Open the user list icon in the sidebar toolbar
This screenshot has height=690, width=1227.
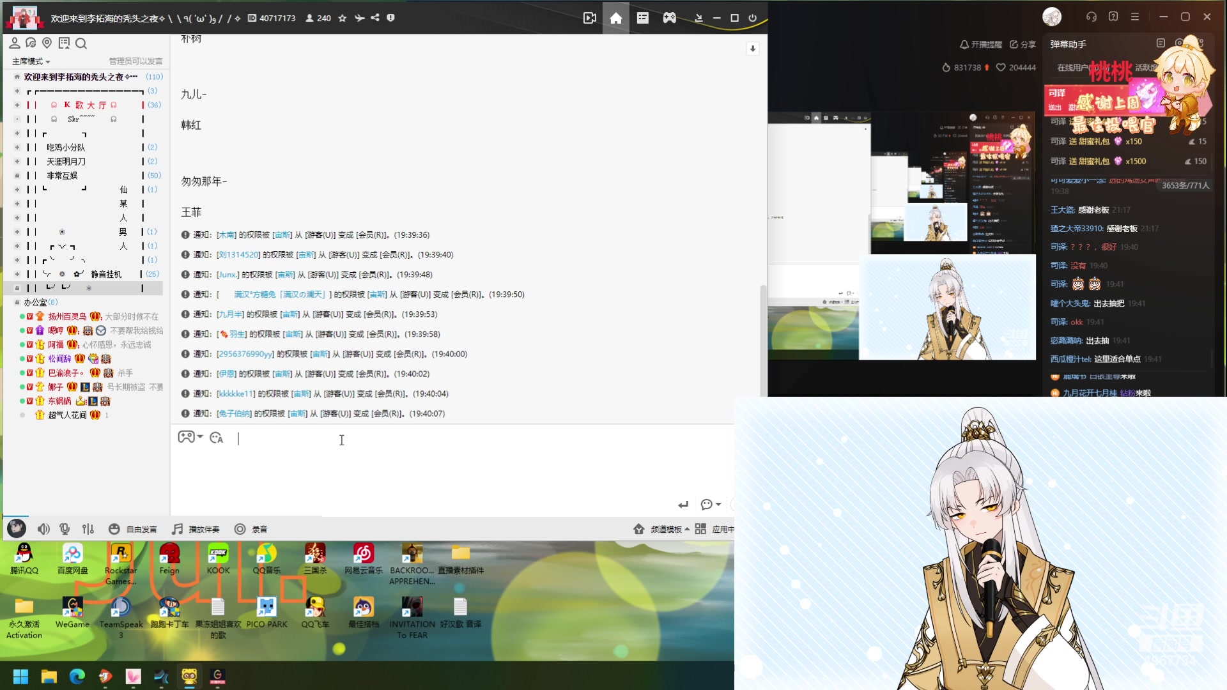[x=14, y=43]
